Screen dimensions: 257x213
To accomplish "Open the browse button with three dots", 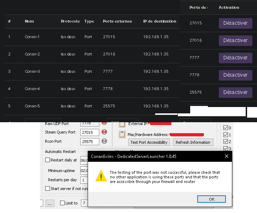I will coord(50,203).
